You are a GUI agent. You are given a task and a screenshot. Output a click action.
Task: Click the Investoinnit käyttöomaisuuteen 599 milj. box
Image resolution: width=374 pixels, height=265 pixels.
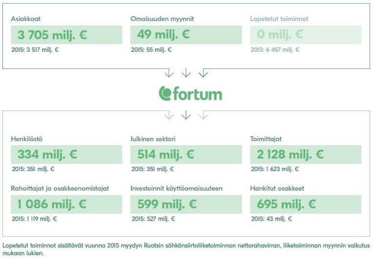coord(186,204)
